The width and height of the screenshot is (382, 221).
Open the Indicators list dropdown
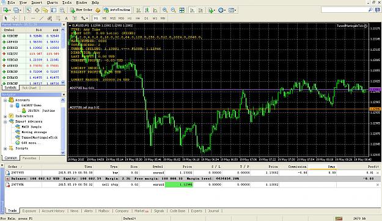(211, 10)
